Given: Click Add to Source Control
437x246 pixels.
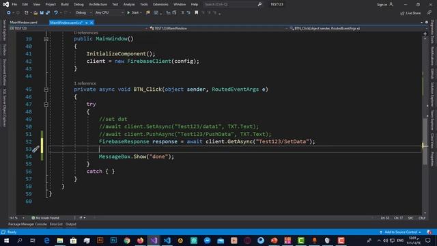Looking at the screenshot, I should [401, 232].
